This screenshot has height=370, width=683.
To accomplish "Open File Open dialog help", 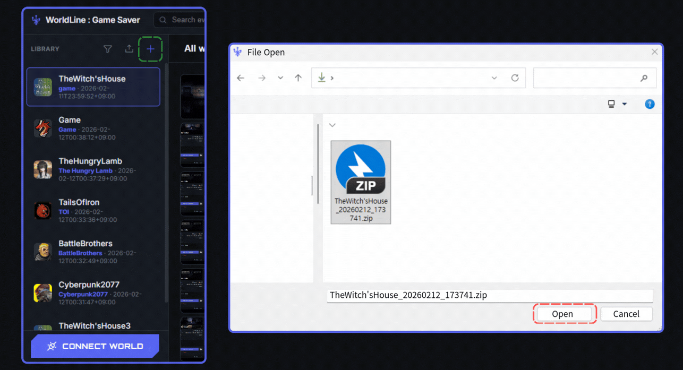I will click(x=650, y=104).
